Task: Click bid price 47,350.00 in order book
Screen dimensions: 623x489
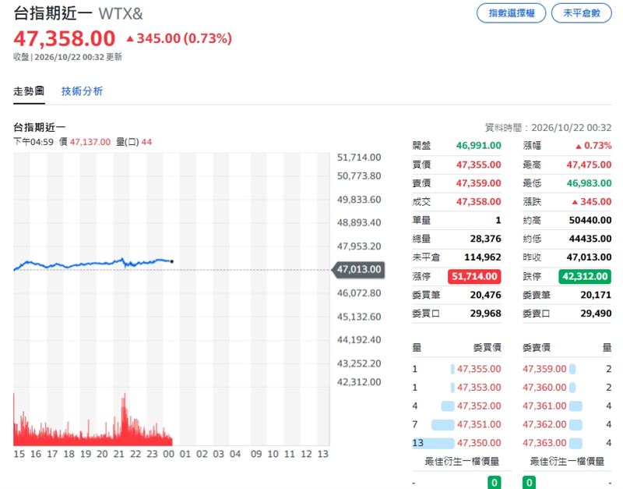Action: tap(479, 443)
